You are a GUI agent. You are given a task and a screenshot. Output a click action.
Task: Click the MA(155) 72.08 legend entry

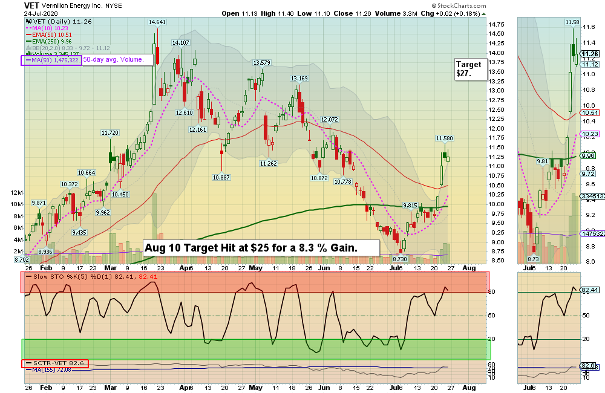pyautogui.click(x=48, y=370)
